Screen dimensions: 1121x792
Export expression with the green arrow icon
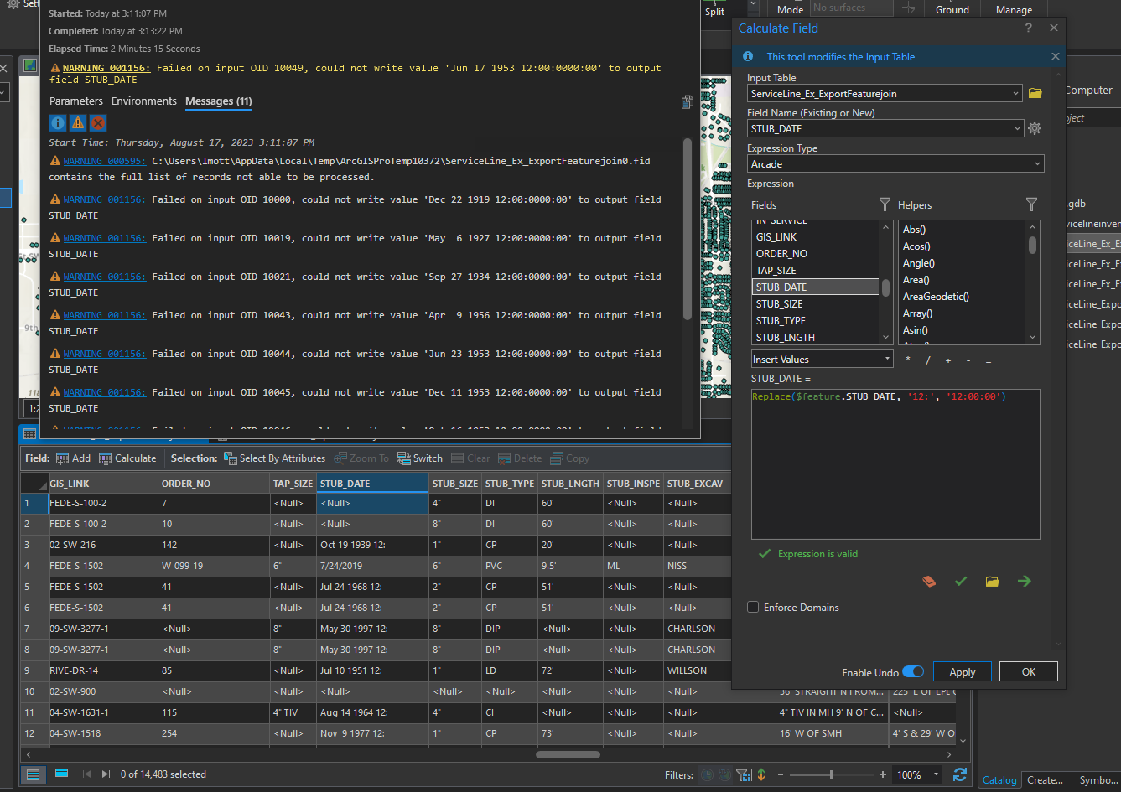click(x=1024, y=581)
